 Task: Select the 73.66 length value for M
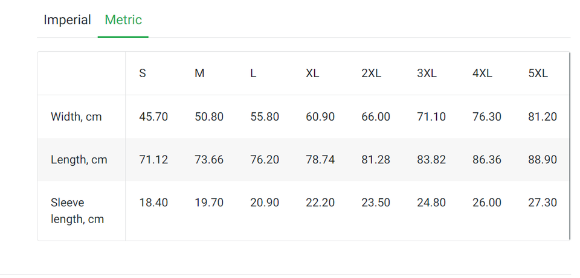[x=209, y=160]
